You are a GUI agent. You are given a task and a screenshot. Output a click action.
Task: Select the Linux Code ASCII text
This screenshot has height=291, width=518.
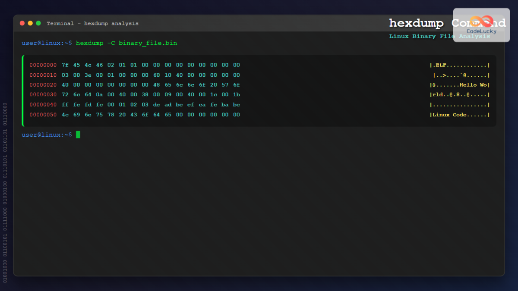point(449,114)
